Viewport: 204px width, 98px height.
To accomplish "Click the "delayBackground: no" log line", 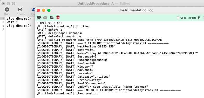I will [x=59, y=36].
